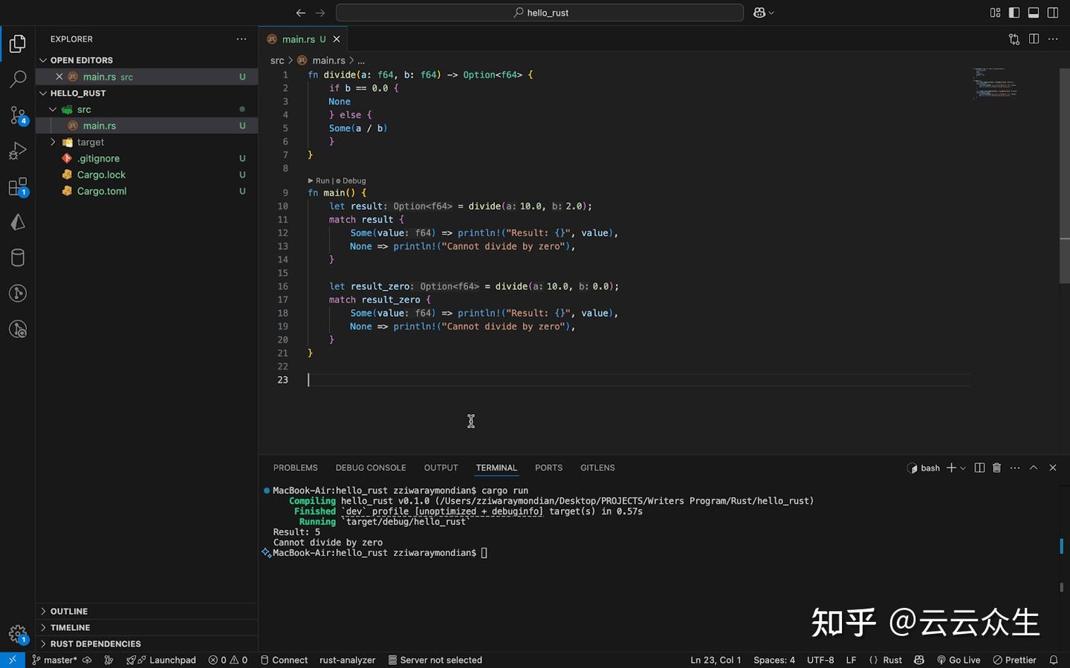Viewport: 1070px width, 668px height.
Task: Start Go Live server from status bar
Action: (x=959, y=660)
